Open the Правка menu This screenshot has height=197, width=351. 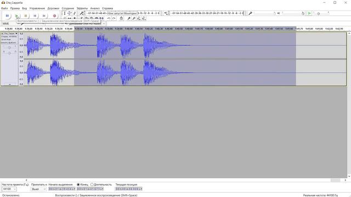click(15, 8)
